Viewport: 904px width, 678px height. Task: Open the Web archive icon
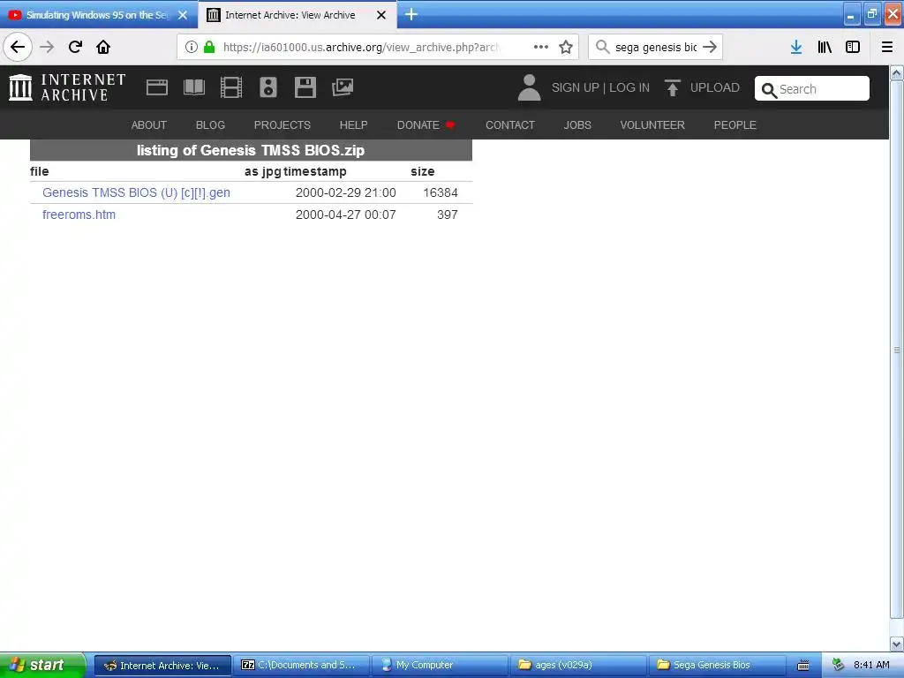(157, 87)
